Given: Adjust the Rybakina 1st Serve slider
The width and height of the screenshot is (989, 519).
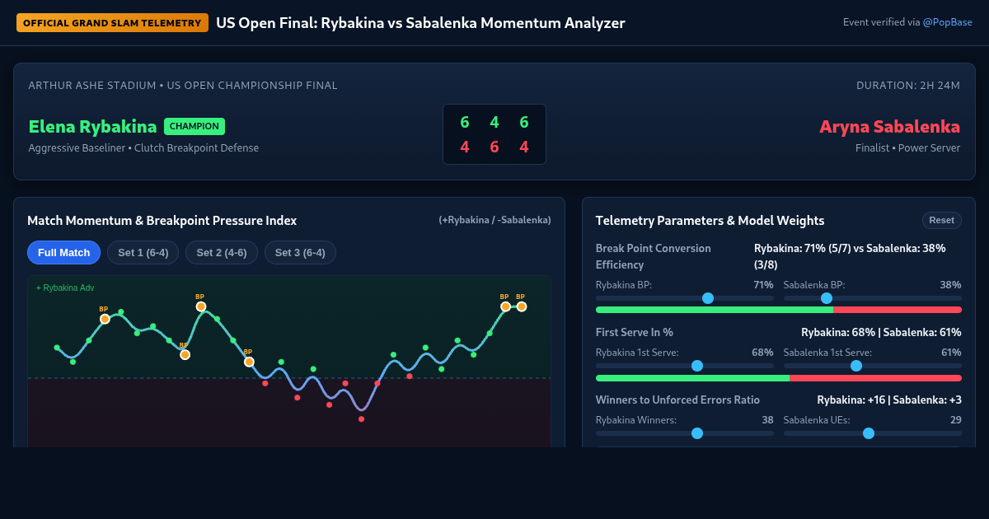Looking at the screenshot, I should [x=685, y=366].
